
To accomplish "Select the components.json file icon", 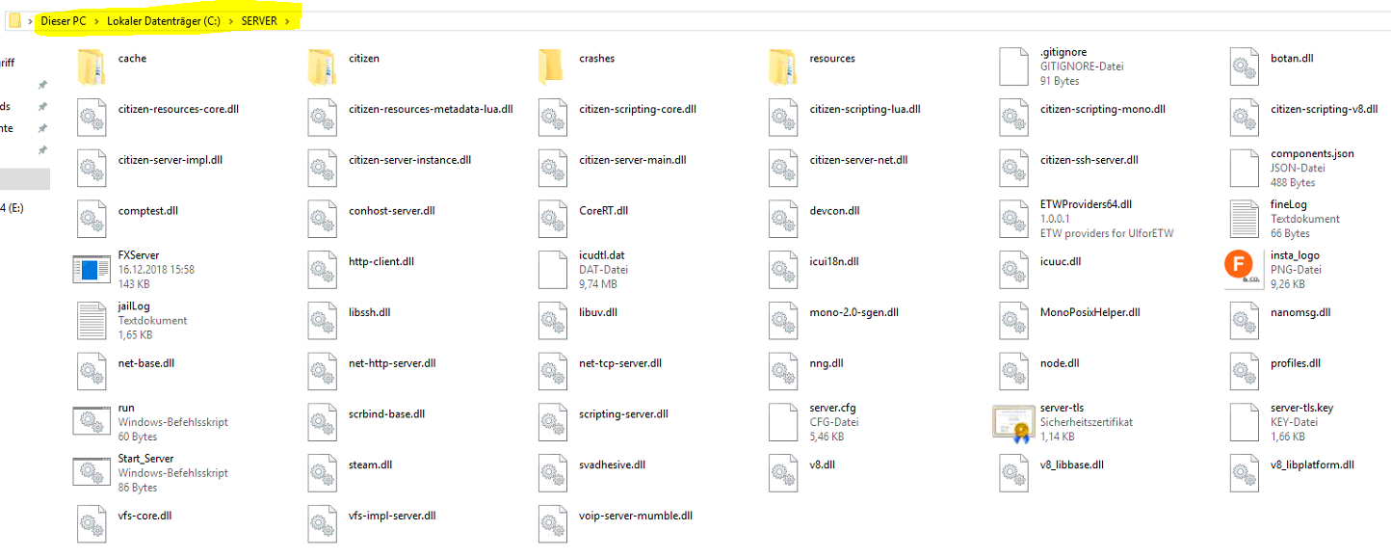I will click(1245, 168).
